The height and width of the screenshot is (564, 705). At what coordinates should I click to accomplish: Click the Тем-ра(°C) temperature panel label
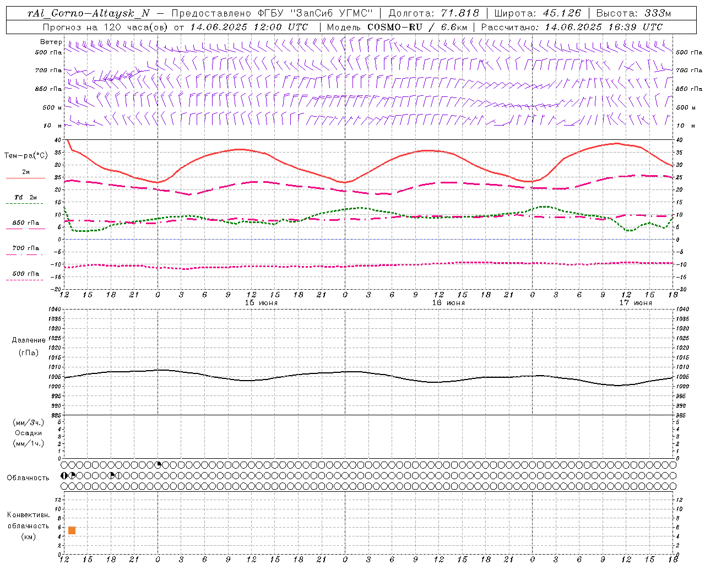click(26, 156)
